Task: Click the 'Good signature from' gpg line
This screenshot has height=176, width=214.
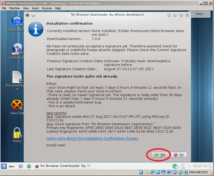Action: point(101,124)
